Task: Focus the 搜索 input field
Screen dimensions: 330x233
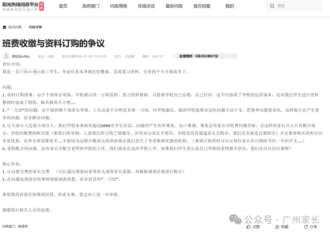Action: (x=294, y=6)
